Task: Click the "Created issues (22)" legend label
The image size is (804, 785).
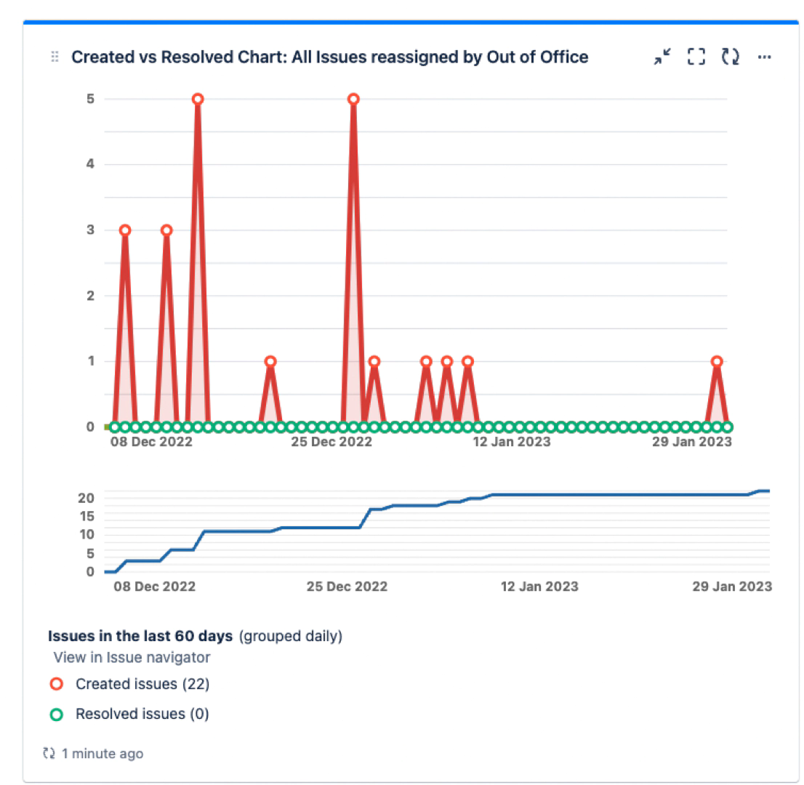Action: tap(142, 684)
